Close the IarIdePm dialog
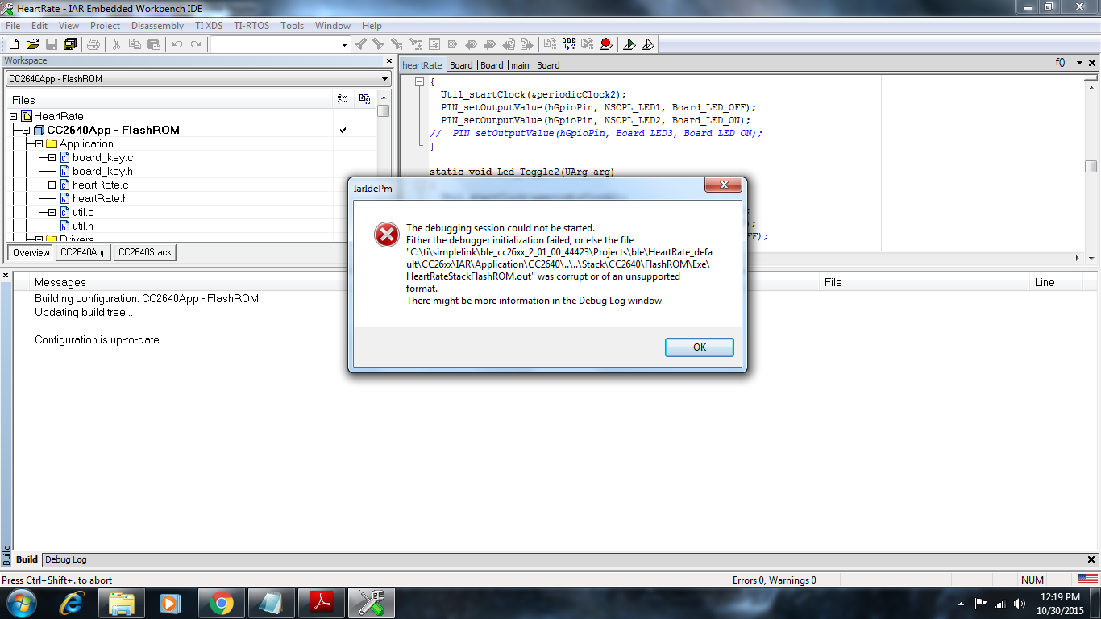 point(723,186)
